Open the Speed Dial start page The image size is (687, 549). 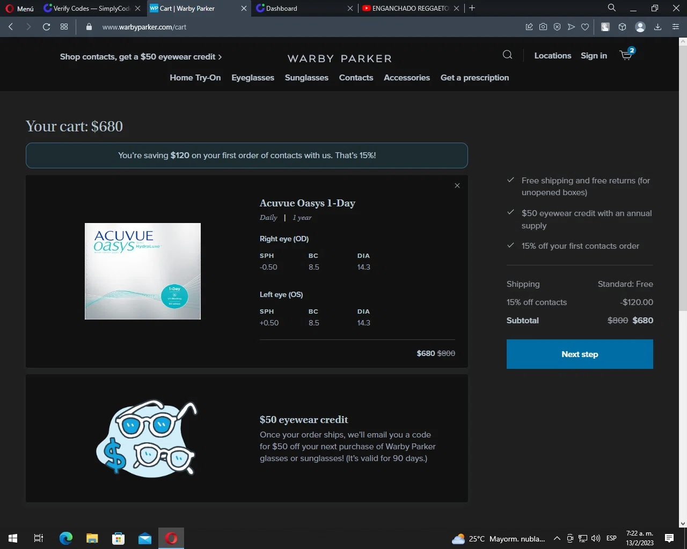click(64, 27)
